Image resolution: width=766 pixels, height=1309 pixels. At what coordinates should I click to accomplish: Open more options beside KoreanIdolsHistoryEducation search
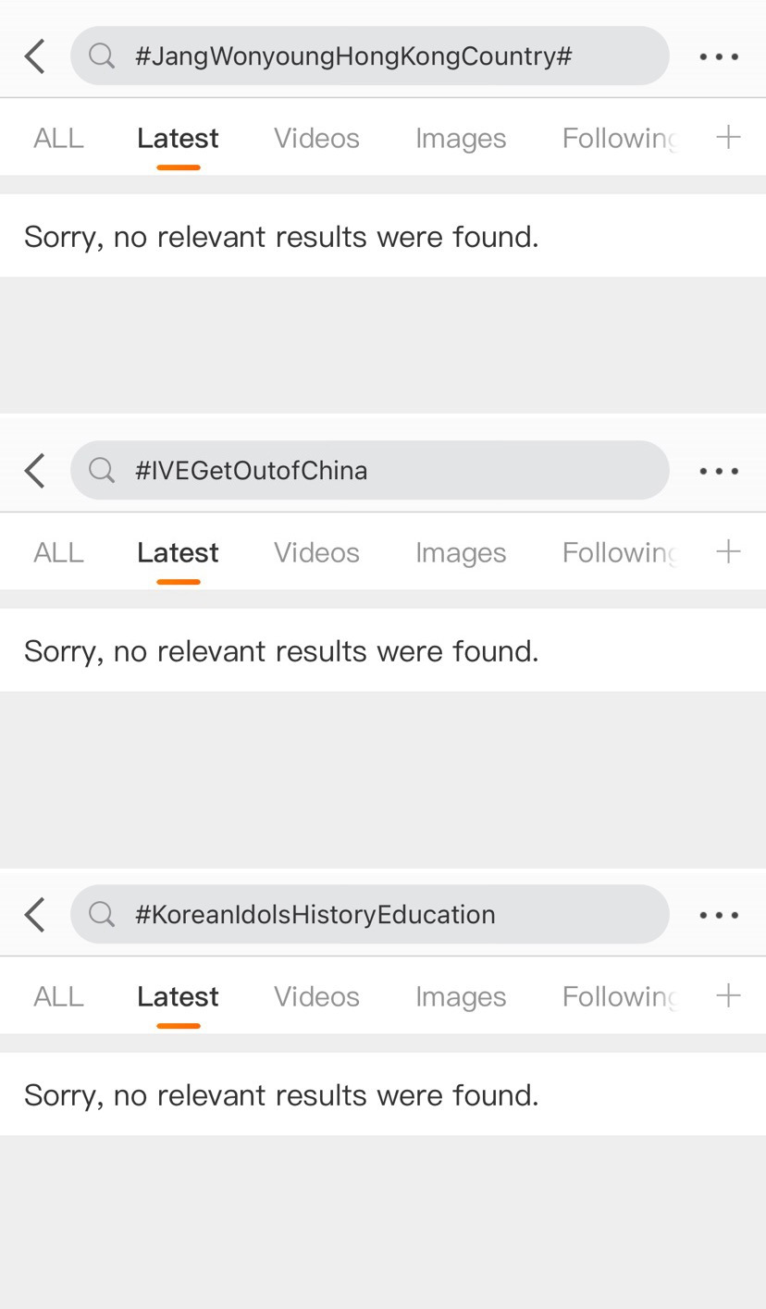tap(719, 915)
